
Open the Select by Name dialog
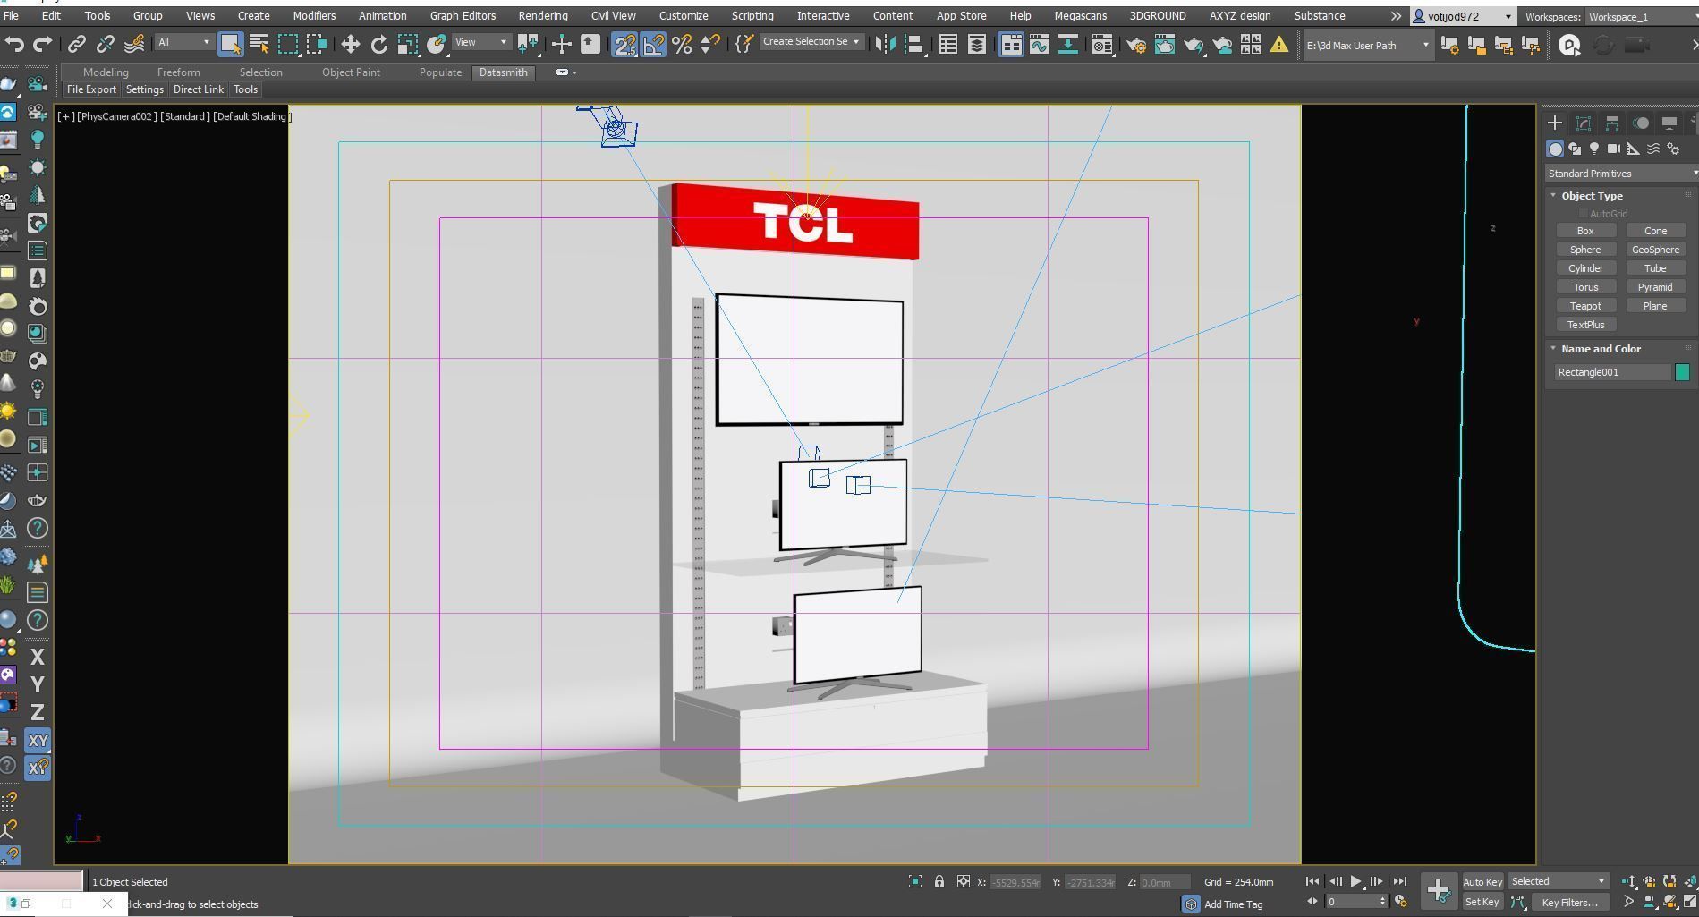coord(259,44)
